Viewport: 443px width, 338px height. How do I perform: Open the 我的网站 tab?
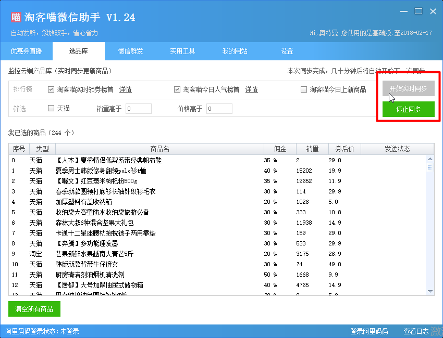coord(235,51)
